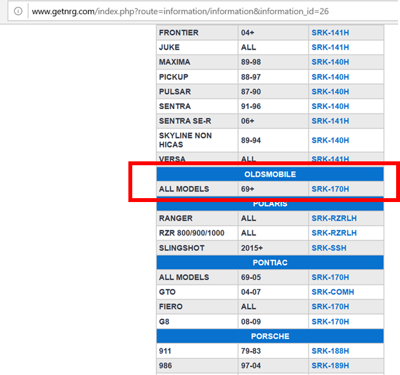Open SRK-140H link in PICKUP row
Viewport: 400px width, 375px height.
330,77
